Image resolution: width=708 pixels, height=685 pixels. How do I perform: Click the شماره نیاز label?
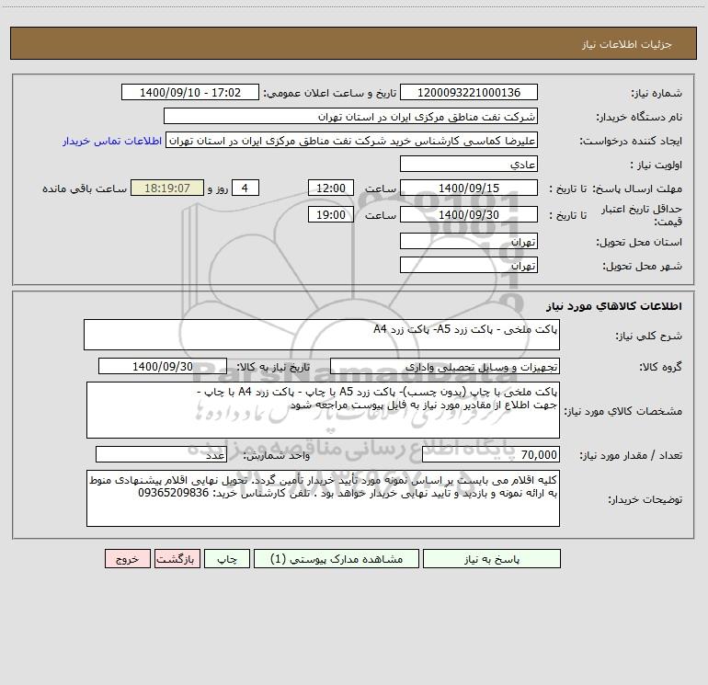pos(657,94)
